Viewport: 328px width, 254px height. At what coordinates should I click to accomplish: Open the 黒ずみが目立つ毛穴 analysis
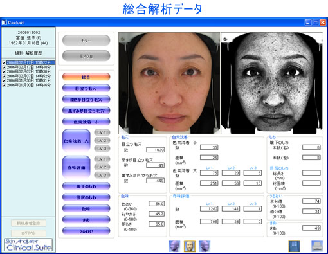(86, 111)
